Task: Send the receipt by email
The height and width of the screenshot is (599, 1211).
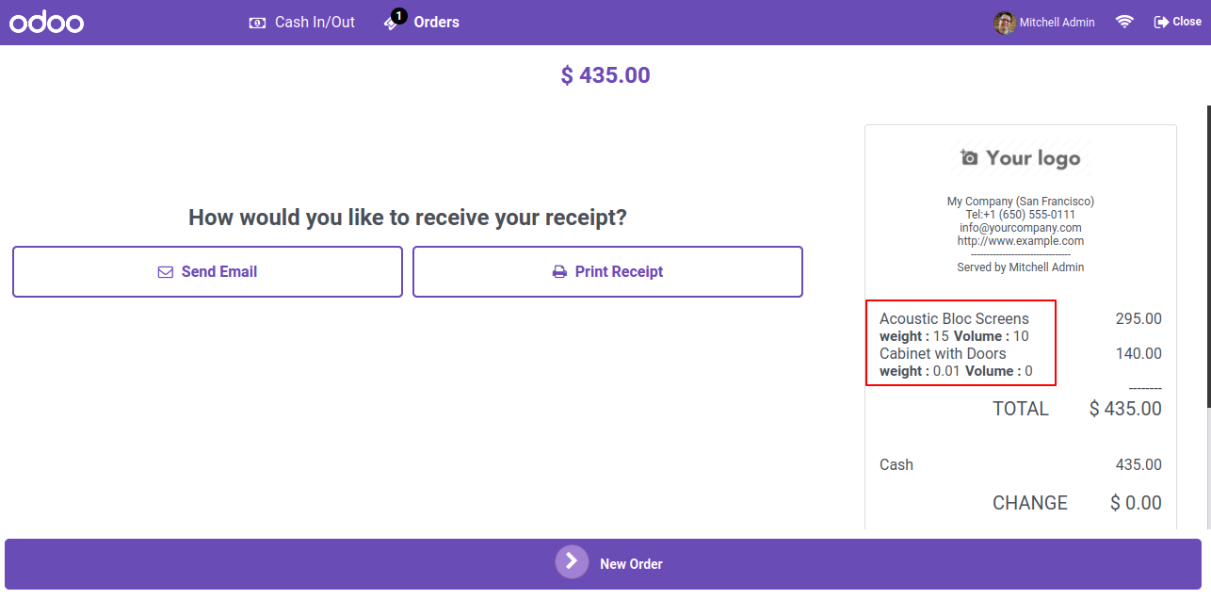Action: pos(207,272)
